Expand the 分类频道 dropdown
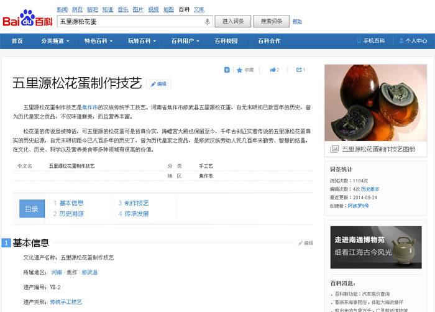Screen dimensions: 435x312 [55, 41]
